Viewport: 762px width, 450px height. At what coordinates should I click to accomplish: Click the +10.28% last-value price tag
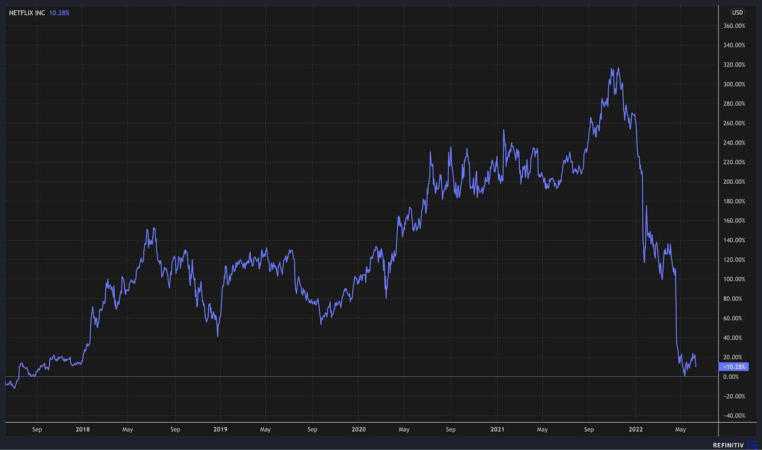pos(734,367)
